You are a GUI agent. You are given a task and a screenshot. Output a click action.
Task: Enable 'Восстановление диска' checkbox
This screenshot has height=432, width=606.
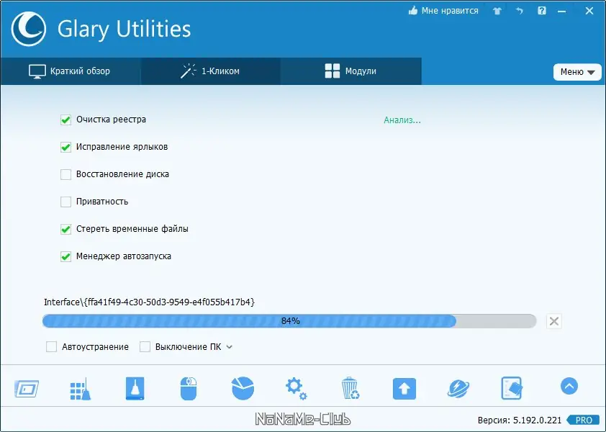tap(65, 174)
